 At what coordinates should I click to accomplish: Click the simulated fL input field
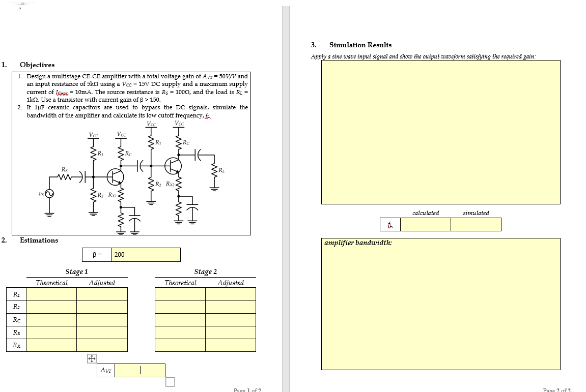click(x=476, y=224)
